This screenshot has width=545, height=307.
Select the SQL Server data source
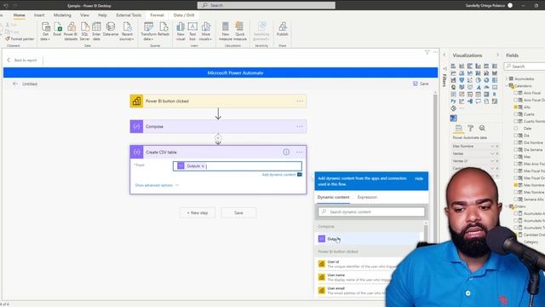click(85, 32)
